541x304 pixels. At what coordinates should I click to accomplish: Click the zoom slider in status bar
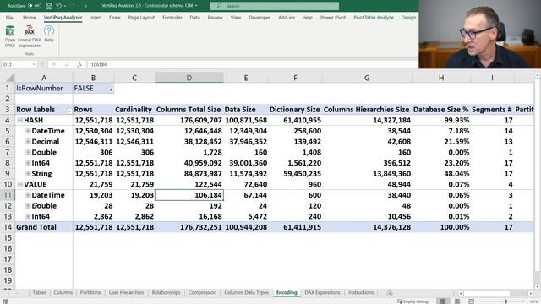coord(505,301)
